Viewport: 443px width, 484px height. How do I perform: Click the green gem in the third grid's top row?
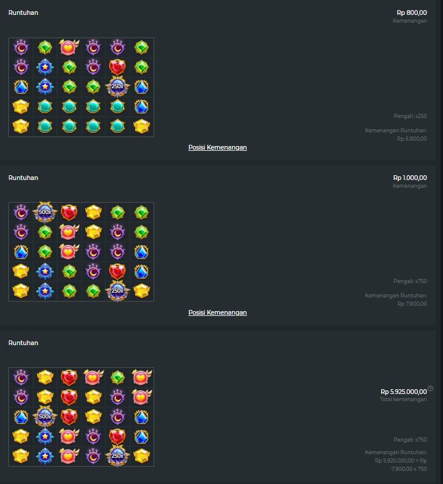click(x=117, y=377)
